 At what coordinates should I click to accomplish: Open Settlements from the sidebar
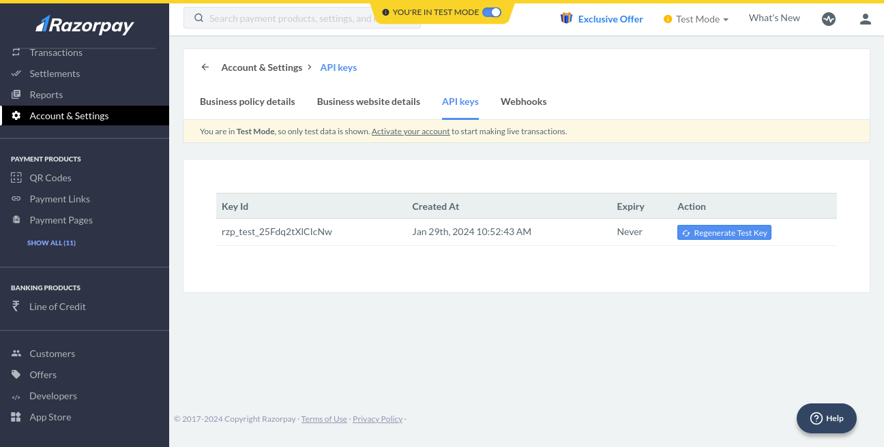pyautogui.click(x=54, y=73)
